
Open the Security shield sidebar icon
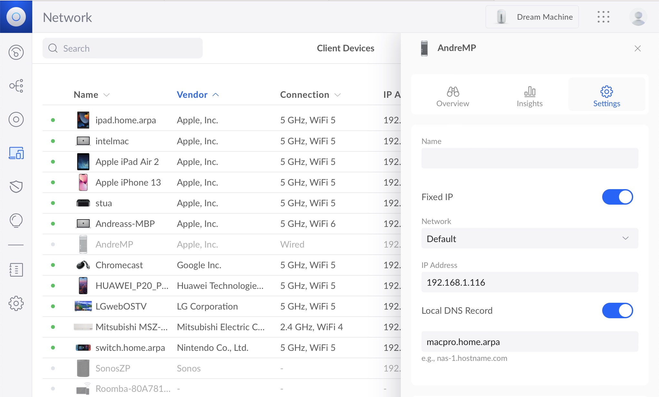coord(16,187)
